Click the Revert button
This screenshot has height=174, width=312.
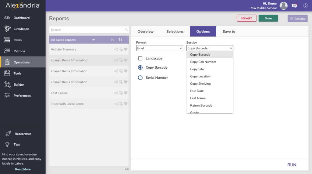[x=246, y=18]
